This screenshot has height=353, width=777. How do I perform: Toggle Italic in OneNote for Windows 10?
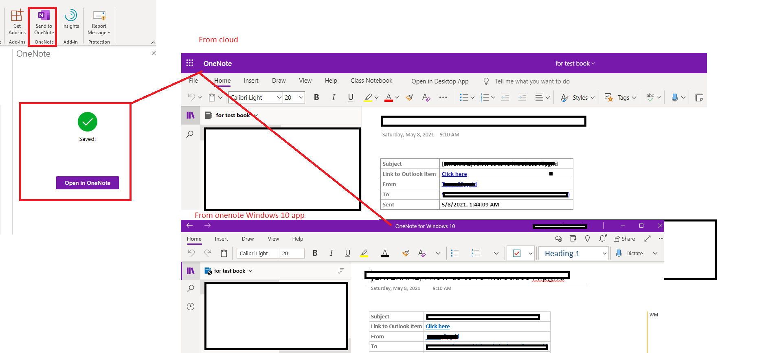point(331,253)
